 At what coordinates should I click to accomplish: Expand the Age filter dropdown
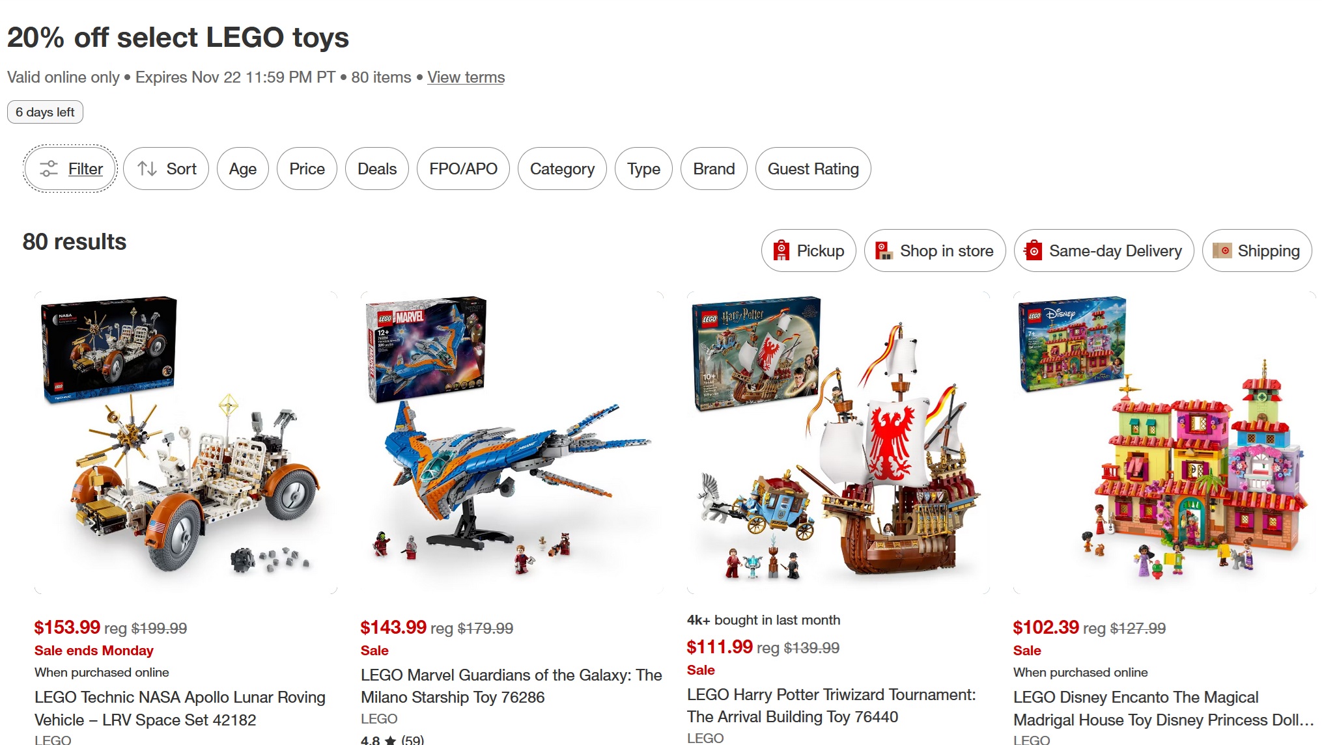(243, 169)
